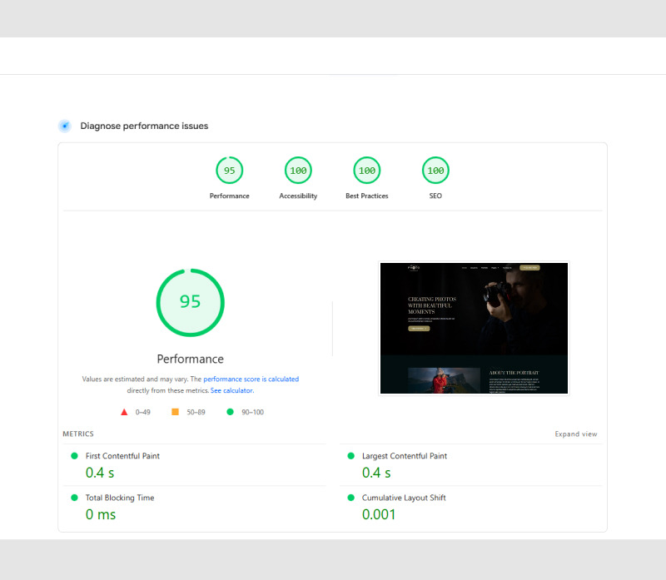Image resolution: width=666 pixels, height=580 pixels.
Task: Click the red triangle 0–49 legend icon
Action: click(x=123, y=412)
